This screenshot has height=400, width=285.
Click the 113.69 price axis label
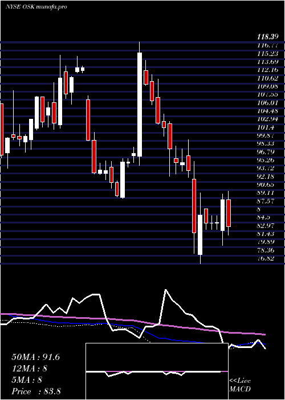pos(267,62)
